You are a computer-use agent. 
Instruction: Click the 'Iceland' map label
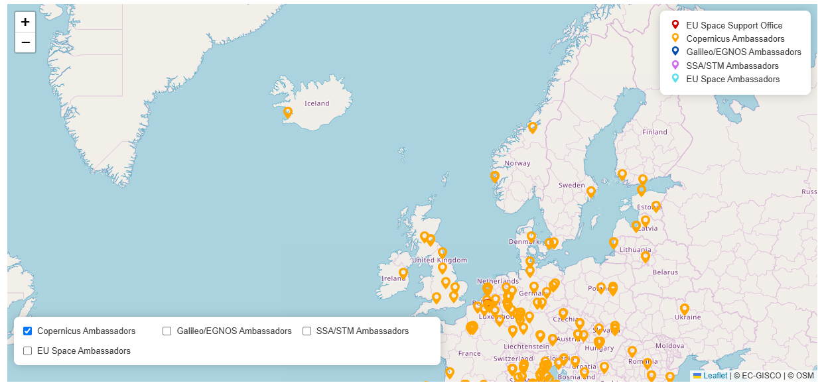[316, 103]
